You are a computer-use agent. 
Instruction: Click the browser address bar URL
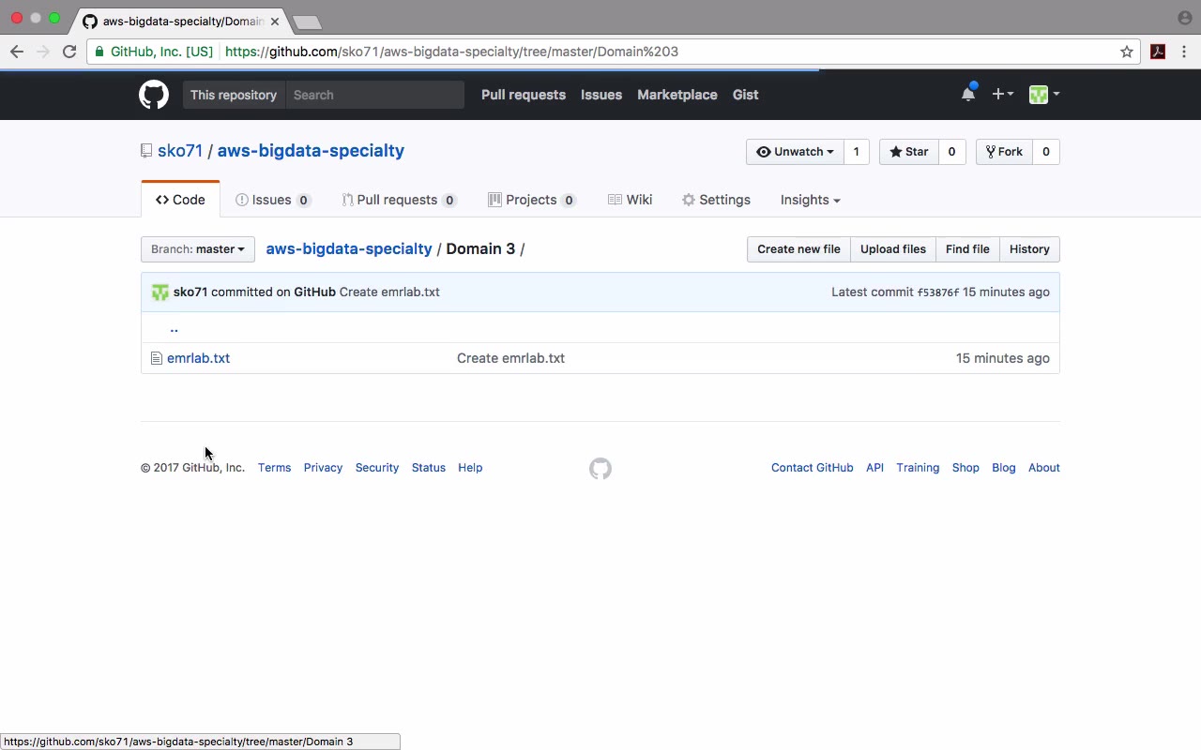[x=451, y=52]
